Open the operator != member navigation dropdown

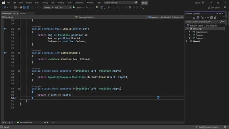click(x=166, y=17)
